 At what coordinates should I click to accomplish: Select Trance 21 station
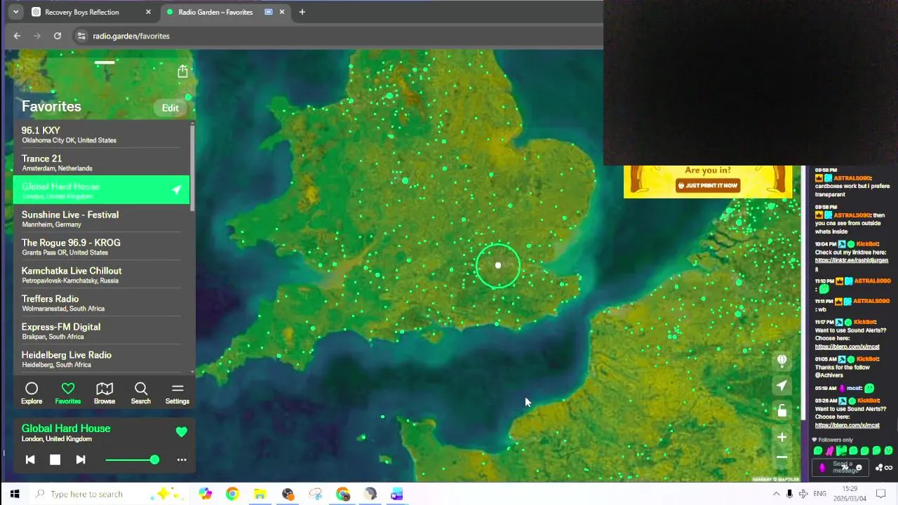coord(101,163)
